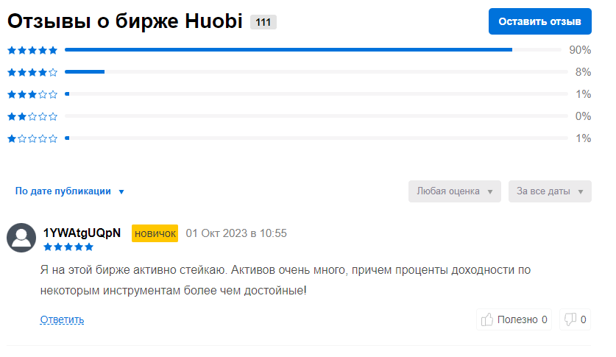This screenshot has width=616, height=357.
Task: Click the Ответить reply link
Action: click(x=62, y=319)
